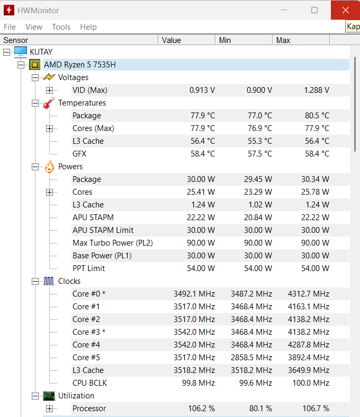Collapse the Utilization group
The image size is (360, 417).
tap(35, 396)
